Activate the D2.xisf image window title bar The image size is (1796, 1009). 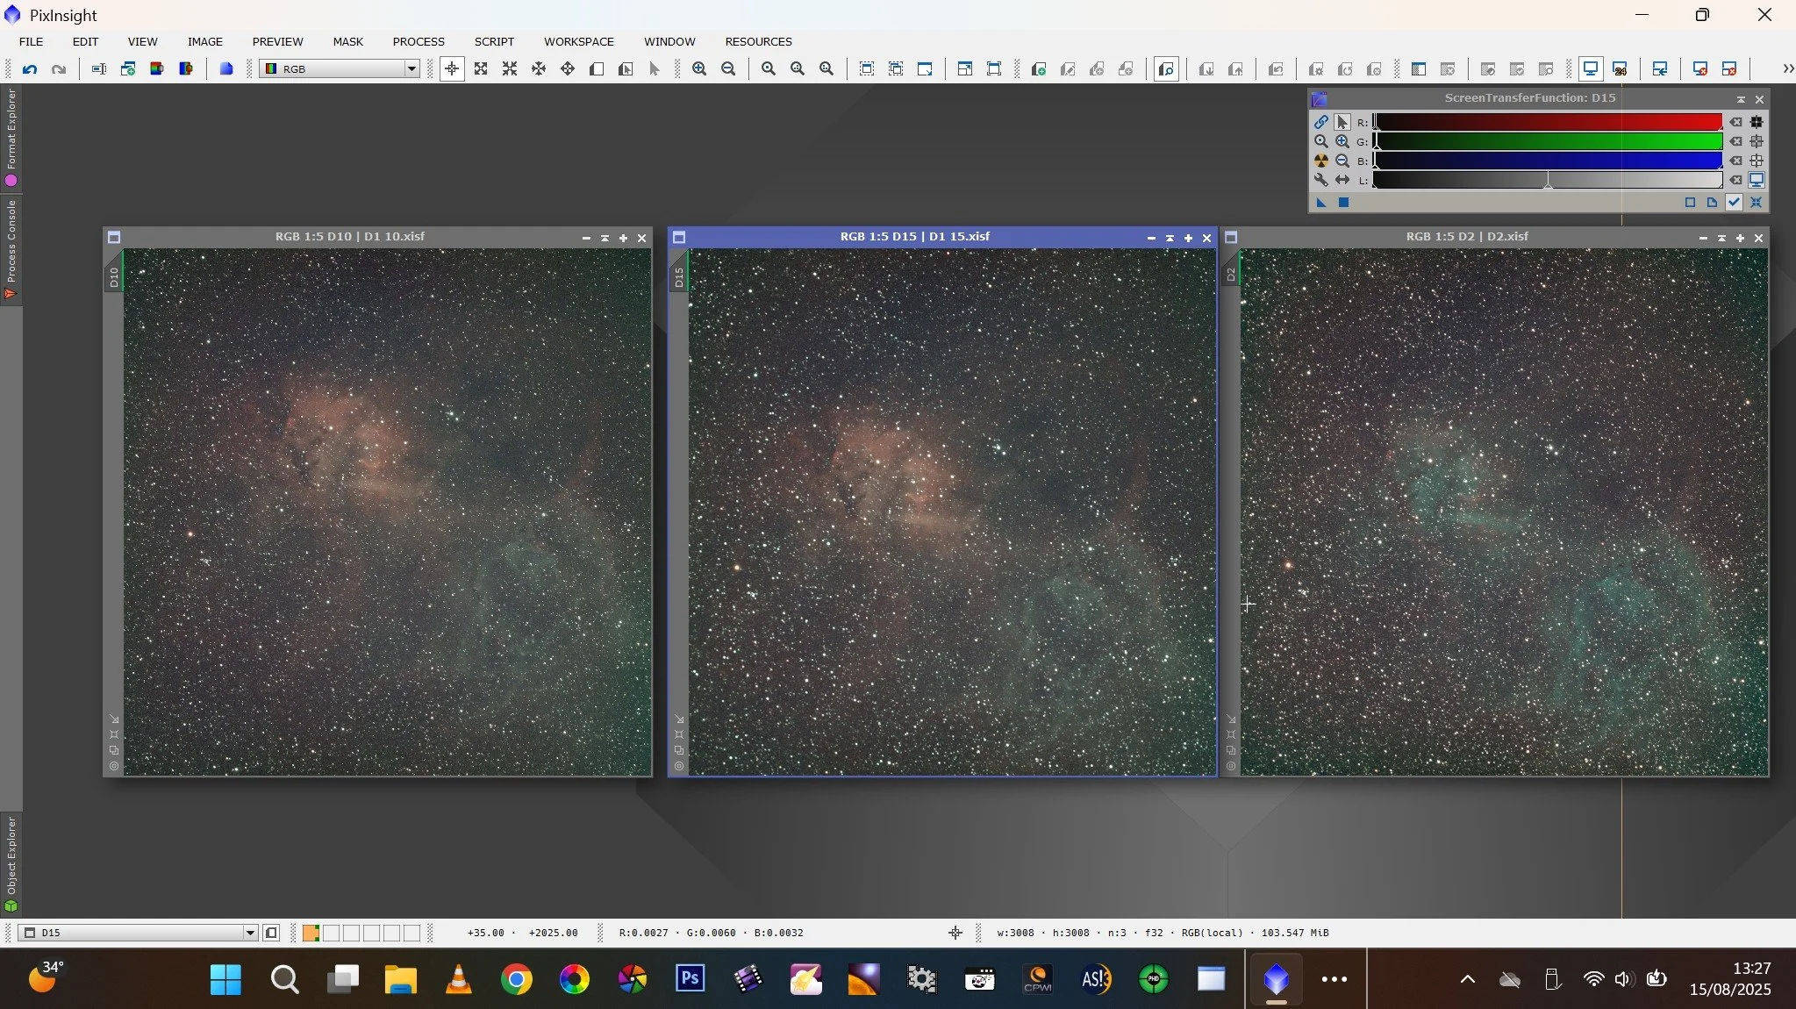(1466, 237)
